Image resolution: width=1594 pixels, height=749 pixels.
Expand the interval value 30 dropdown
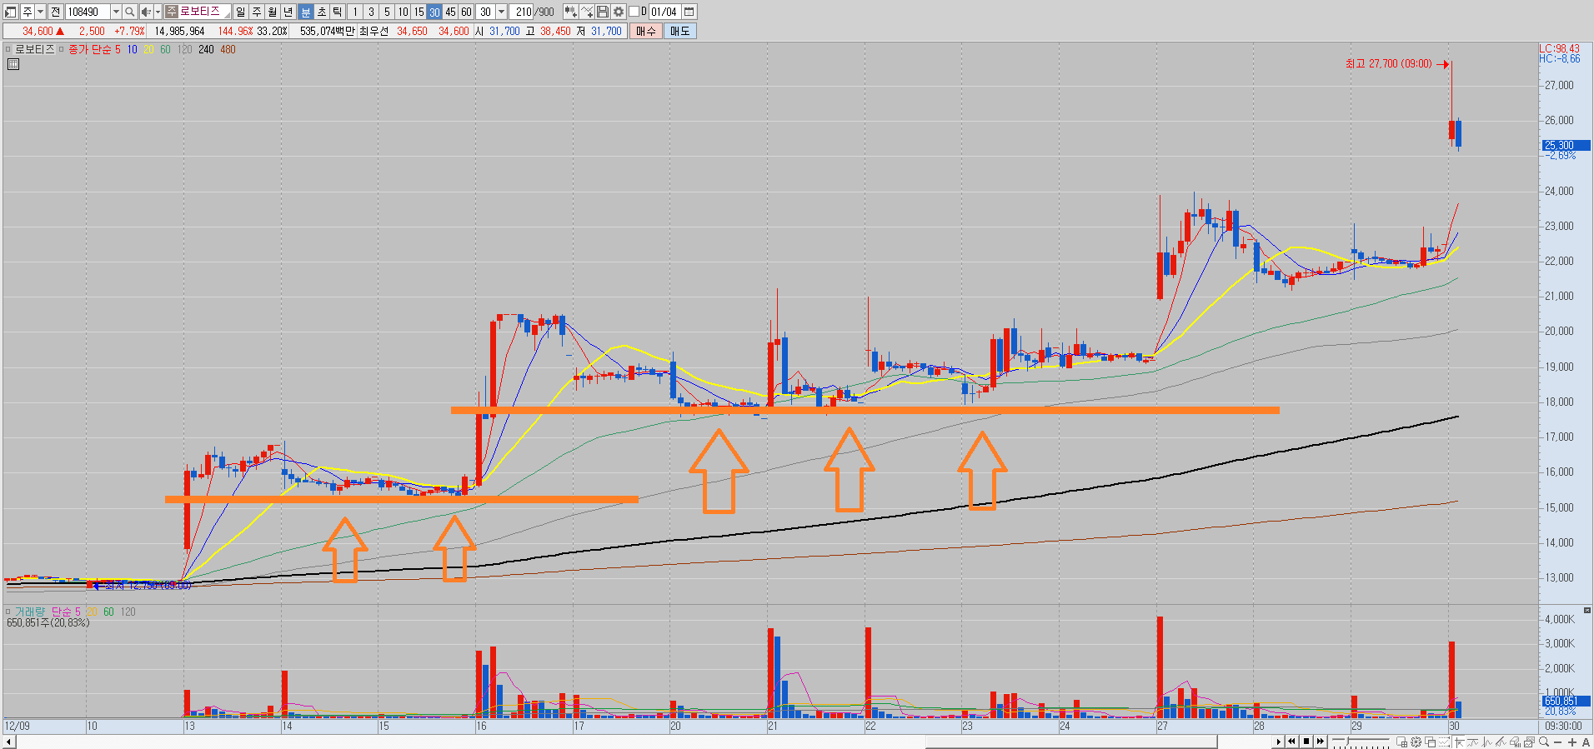tap(501, 12)
